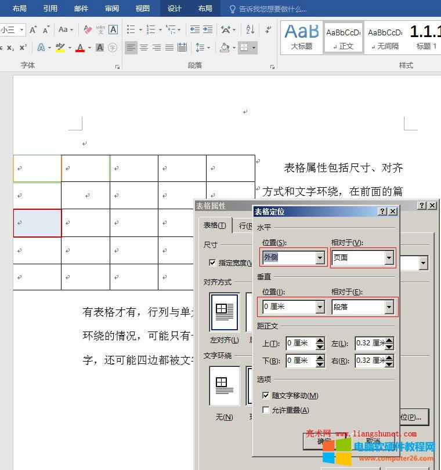Viewport: 441px width, 470px height.
Task: Click the red font color button
Action: (x=80, y=48)
